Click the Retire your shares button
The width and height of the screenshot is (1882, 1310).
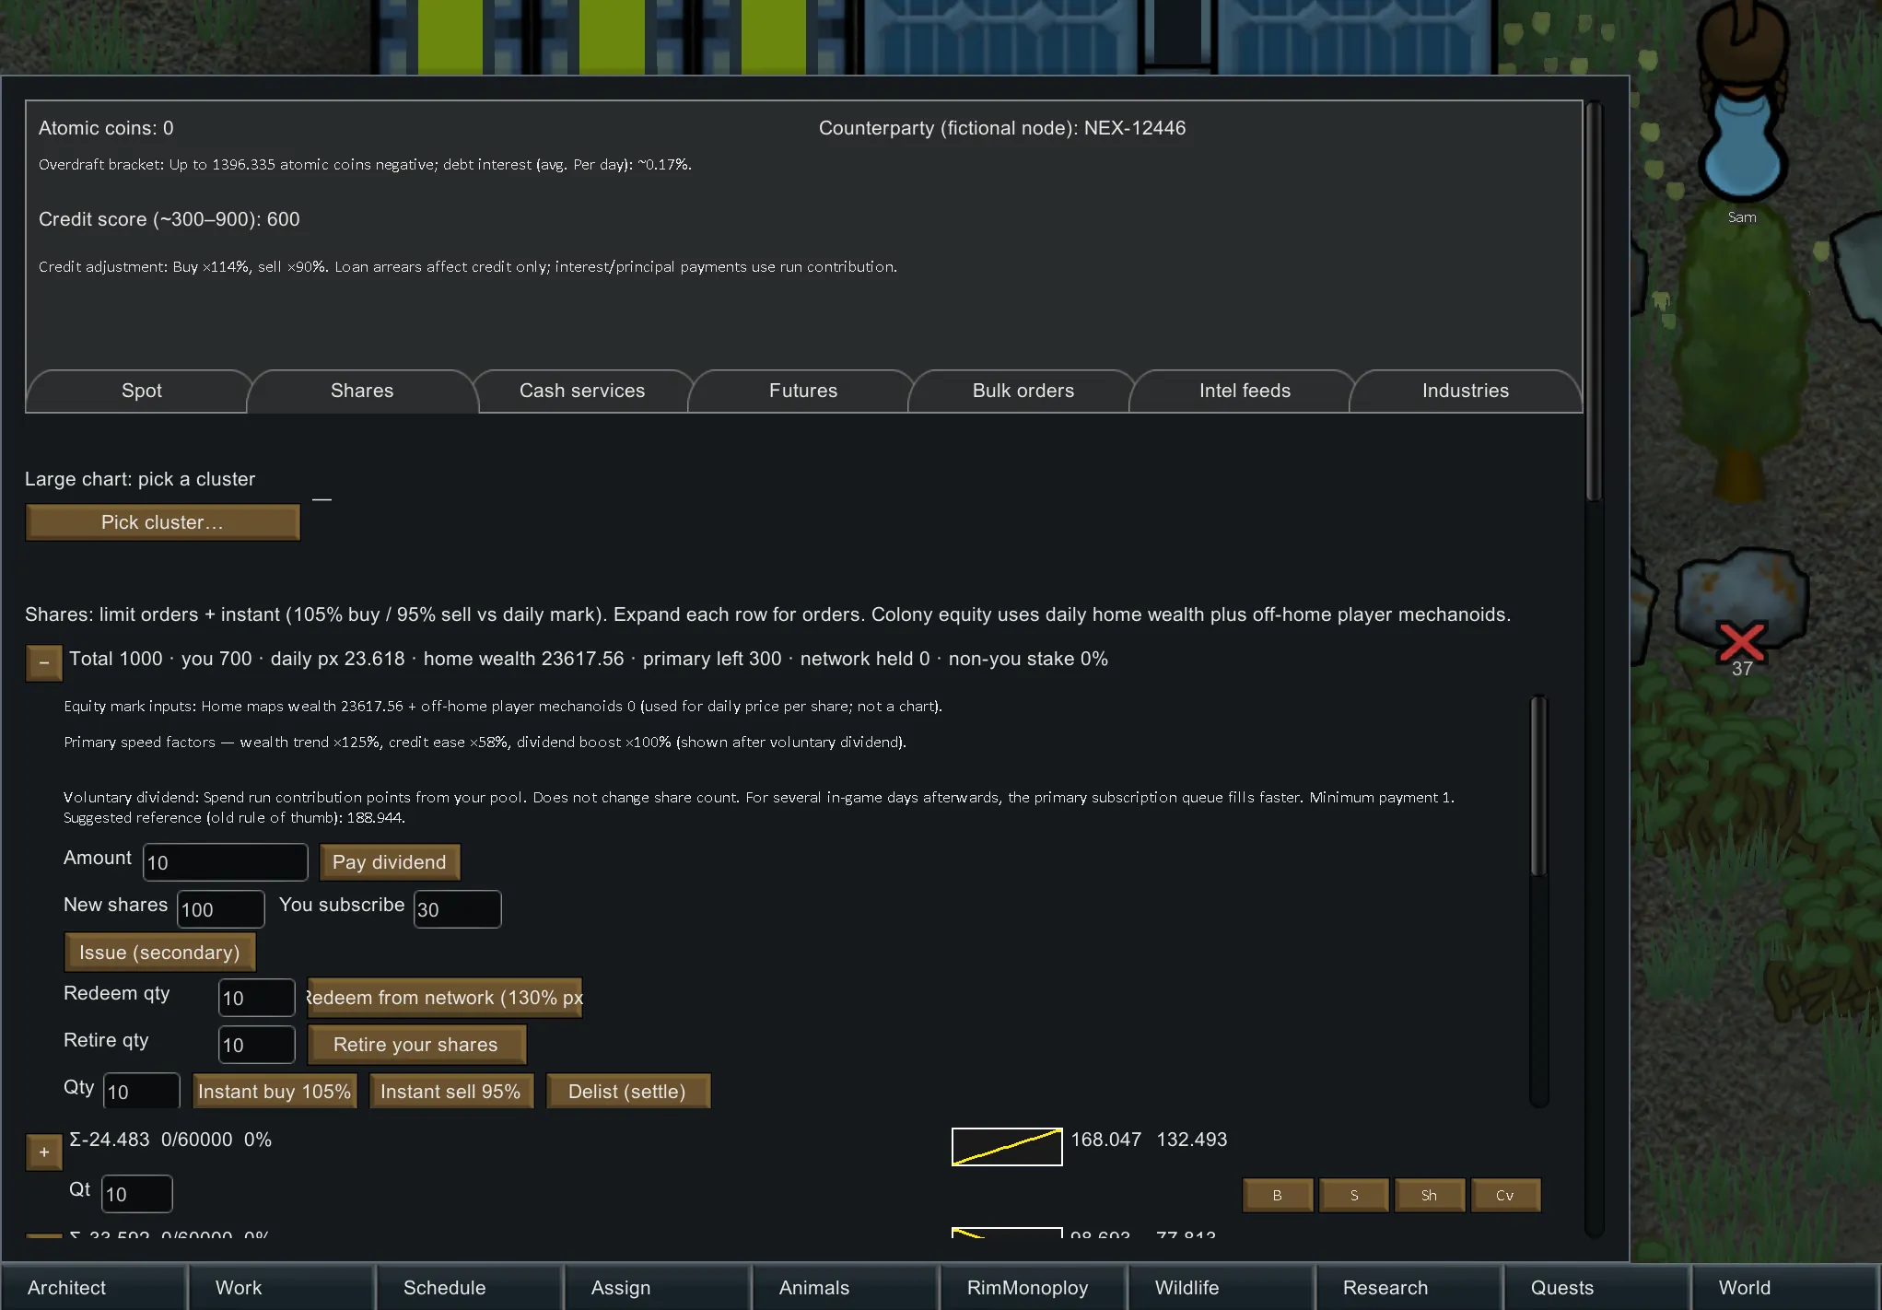(x=415, y=1045)
